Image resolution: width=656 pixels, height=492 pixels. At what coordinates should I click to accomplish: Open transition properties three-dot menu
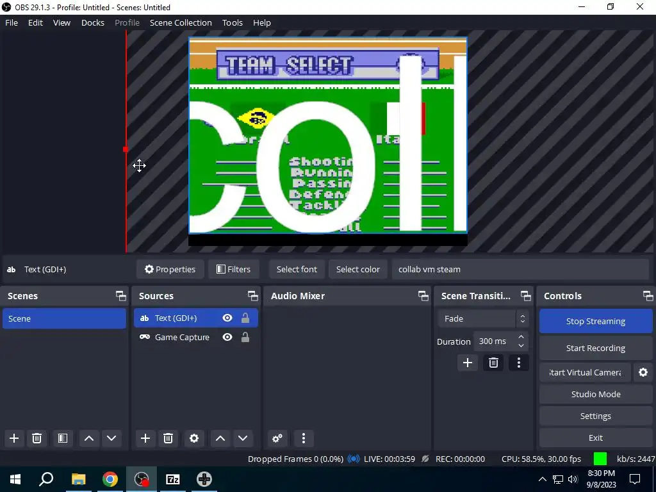pyautogui.click(x=519, y=363)
